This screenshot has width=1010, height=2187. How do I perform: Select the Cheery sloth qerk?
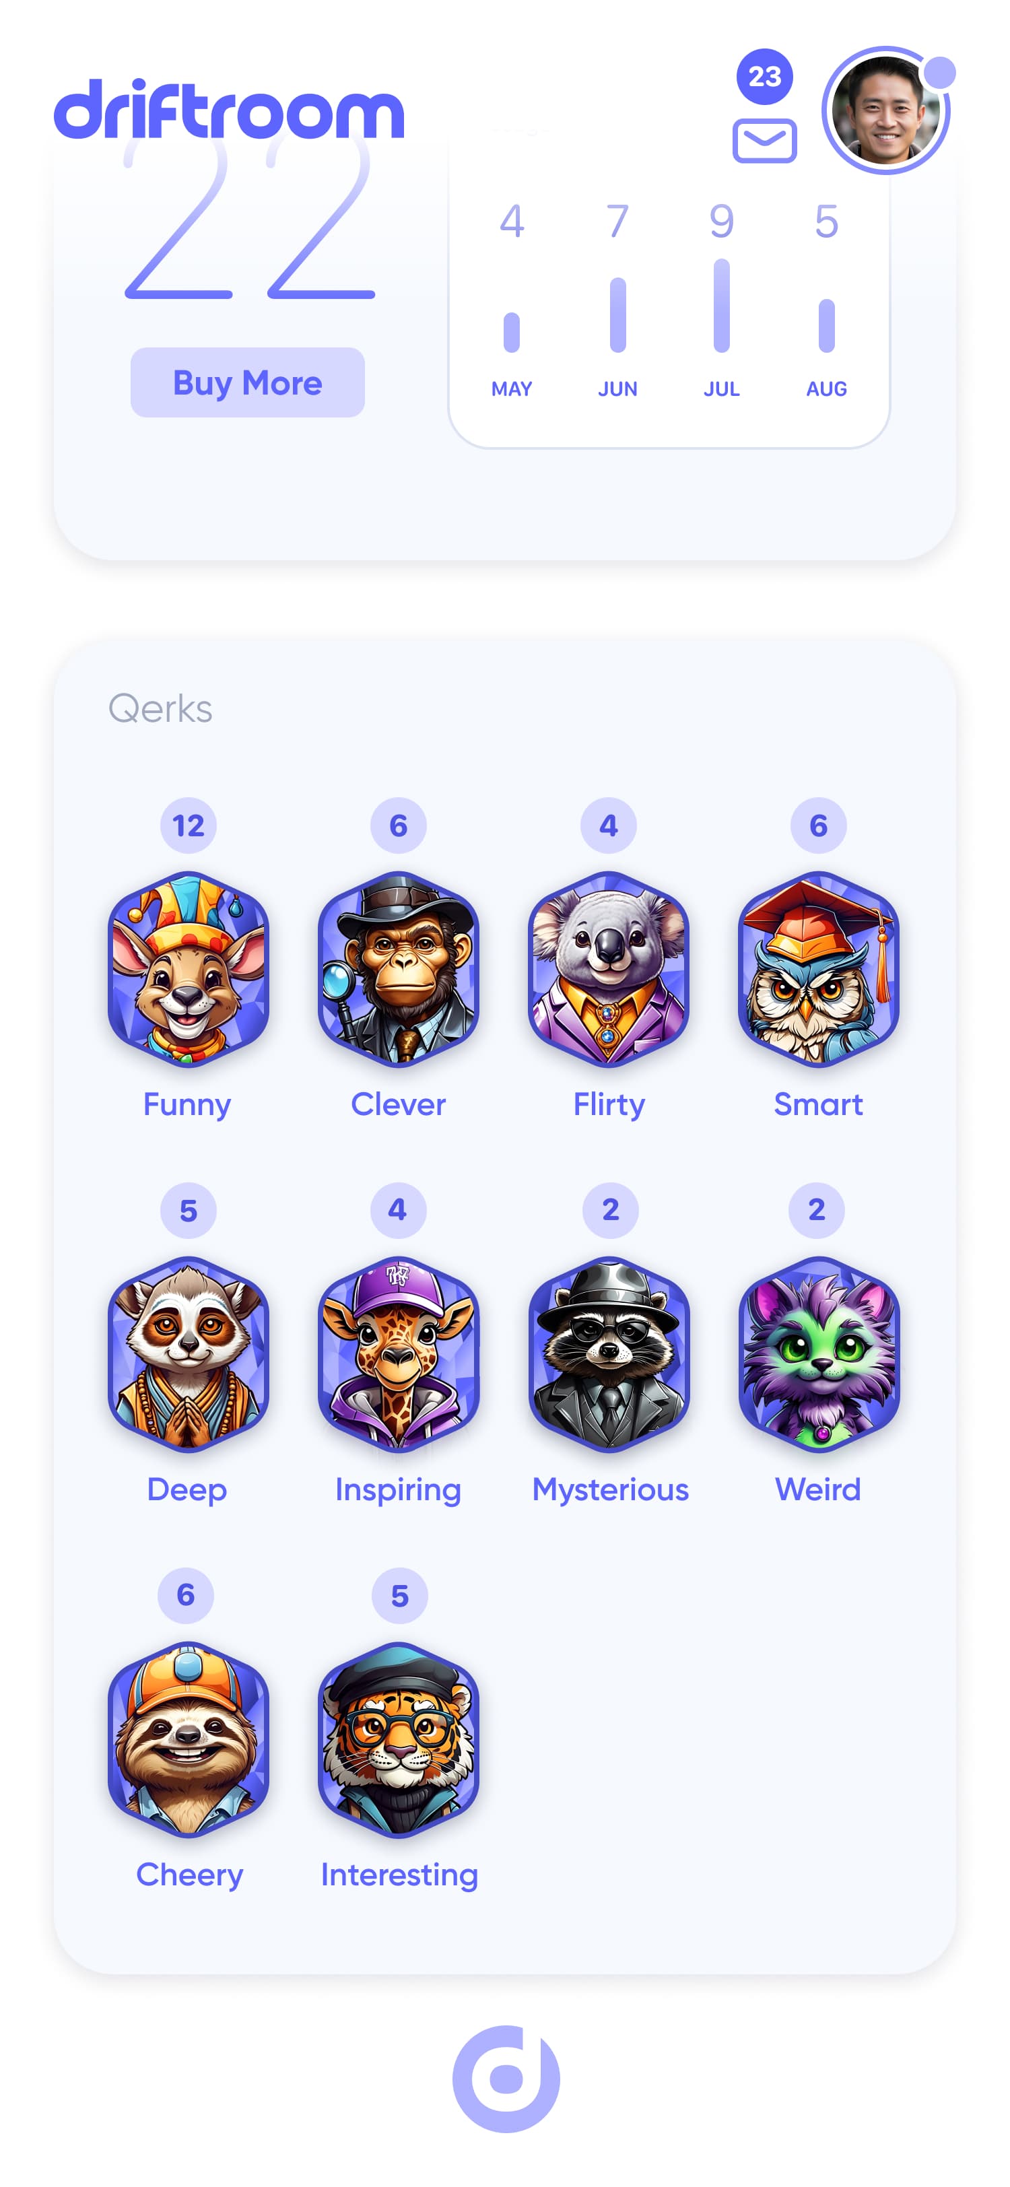point(189,1740)
